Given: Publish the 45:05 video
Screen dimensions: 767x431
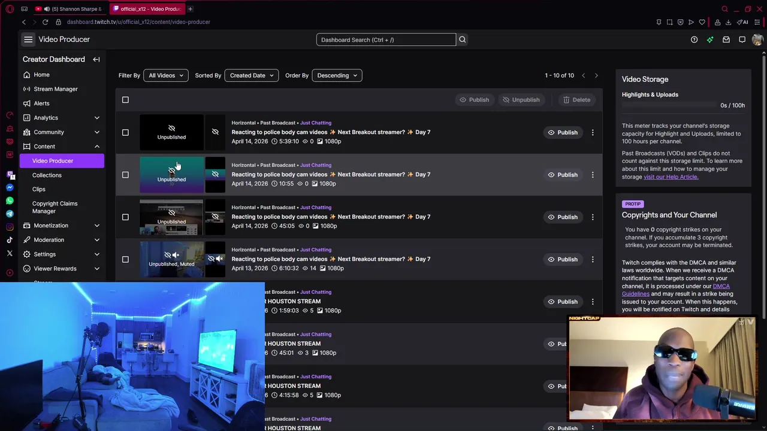Looking at the screenshot, I should point(563,217).
